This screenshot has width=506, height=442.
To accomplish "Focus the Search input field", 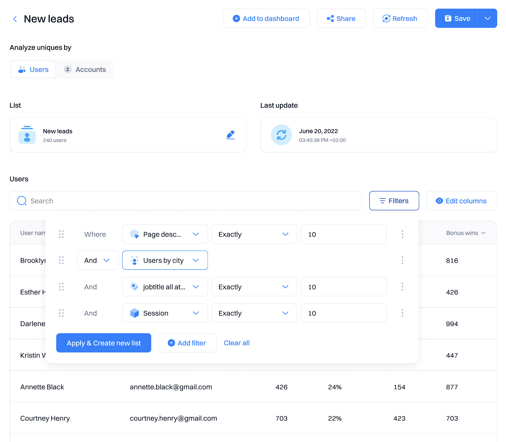I will (x=186, y=201).
